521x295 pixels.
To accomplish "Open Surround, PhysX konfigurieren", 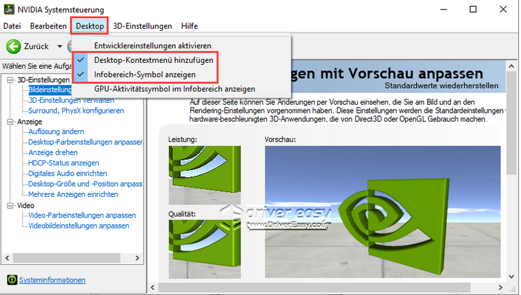I will [76, 111].
